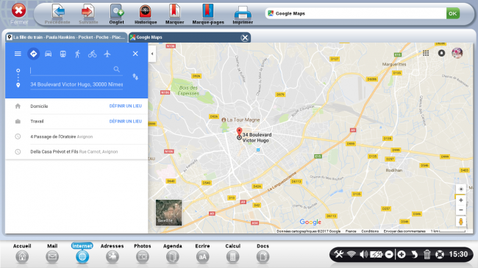The width and height of the screenshot is (478, 268).
Task: Select driving car travel mode
Action: [48, 54]
